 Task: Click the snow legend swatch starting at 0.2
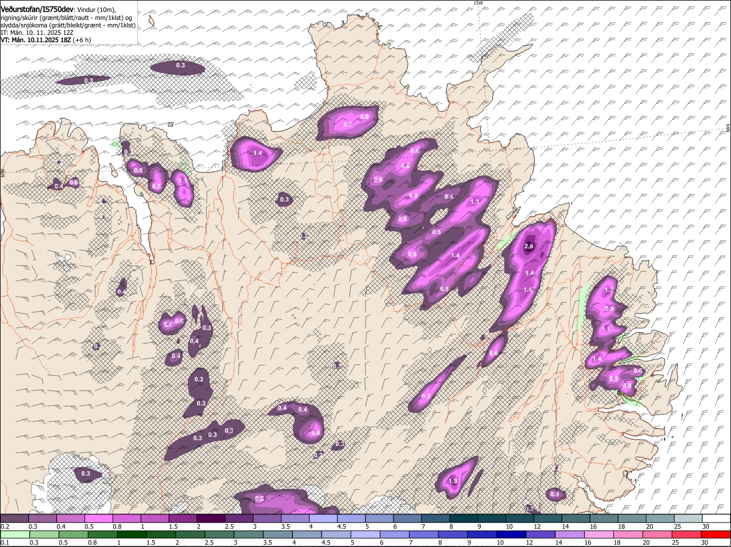pos(14,518)
